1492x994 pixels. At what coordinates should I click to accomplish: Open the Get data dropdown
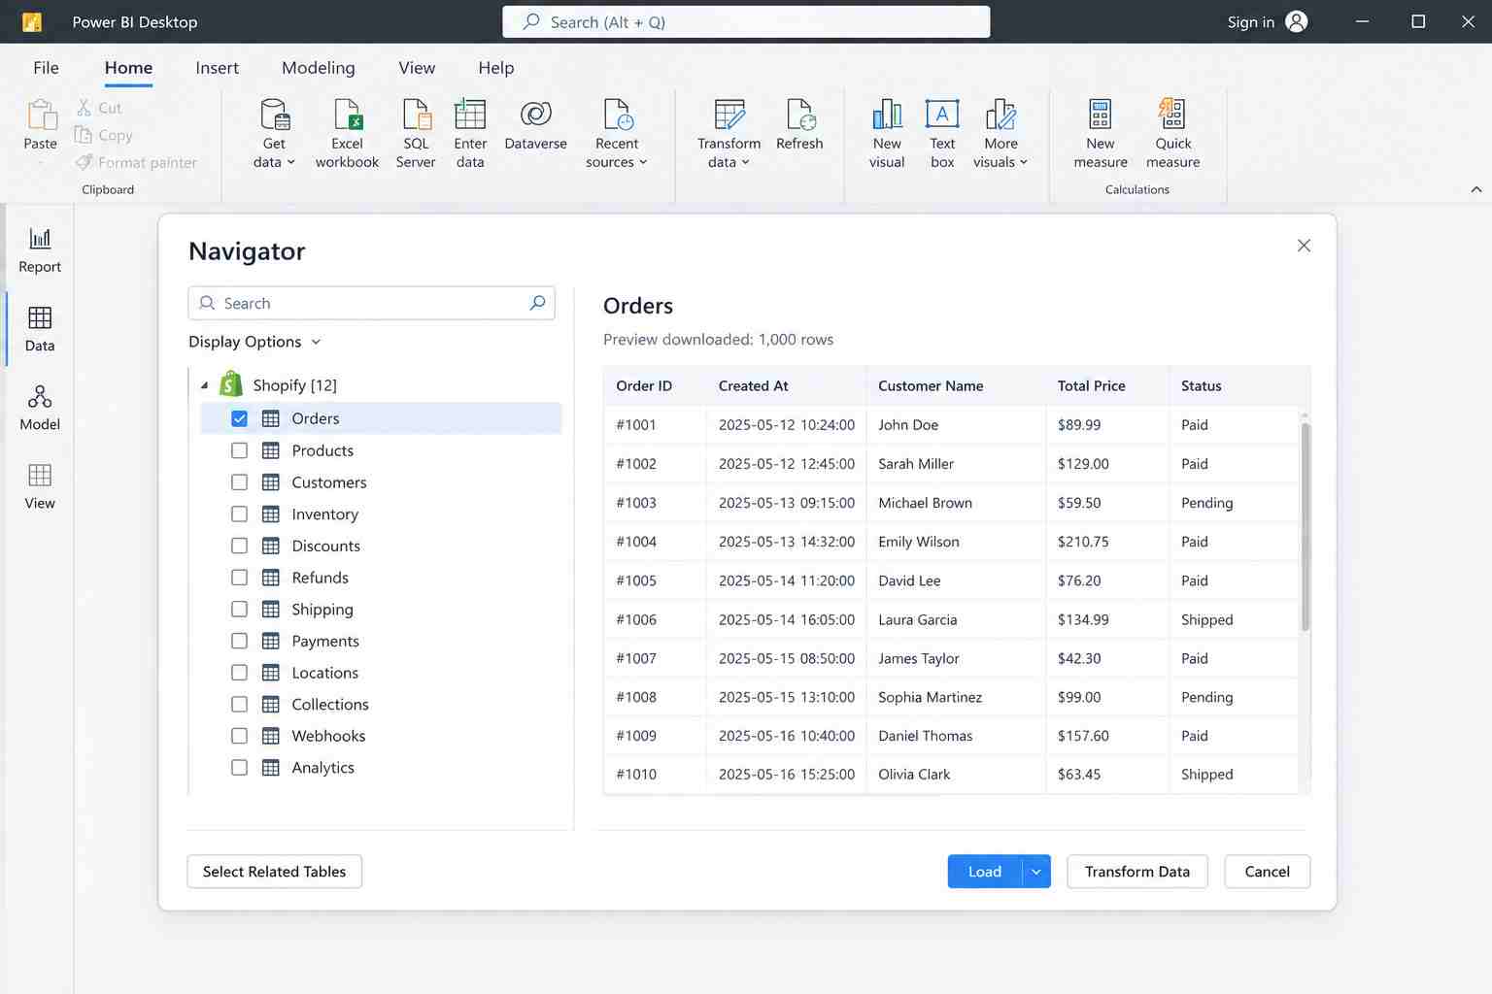click(274, 134)
